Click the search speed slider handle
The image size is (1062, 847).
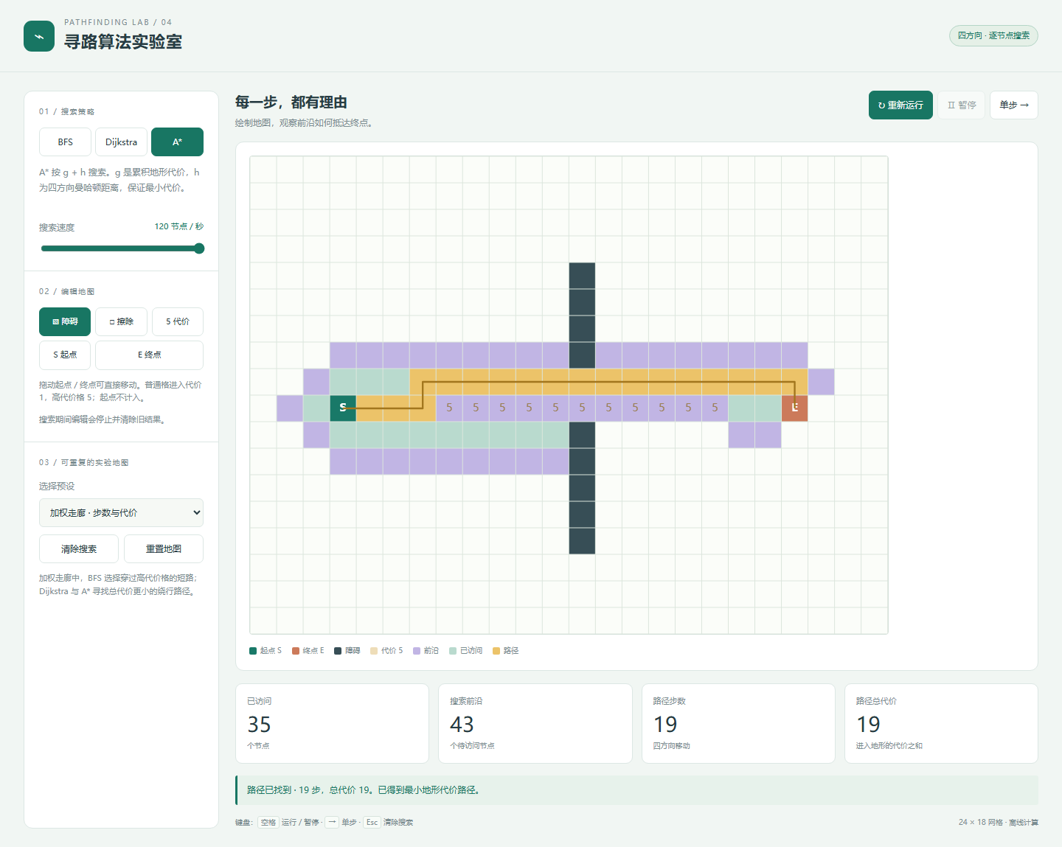[199, 248]
